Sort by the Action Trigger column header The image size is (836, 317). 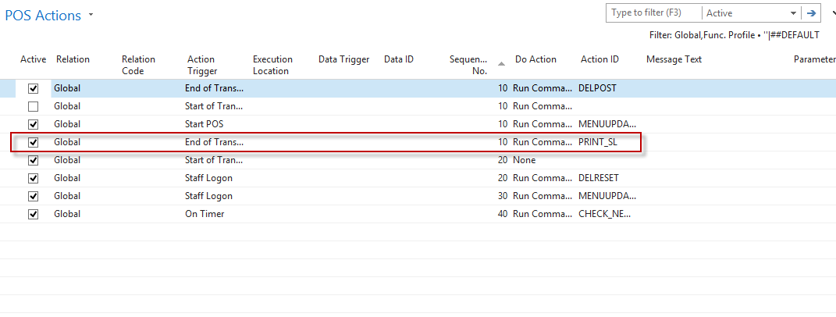202,65
